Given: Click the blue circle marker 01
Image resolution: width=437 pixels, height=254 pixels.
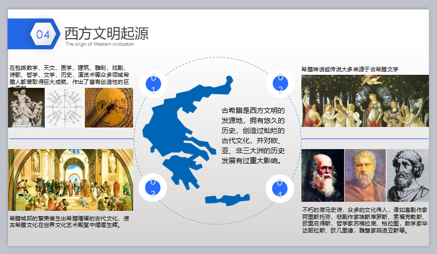Looking at the screenshot, I should tap(153, 84).
